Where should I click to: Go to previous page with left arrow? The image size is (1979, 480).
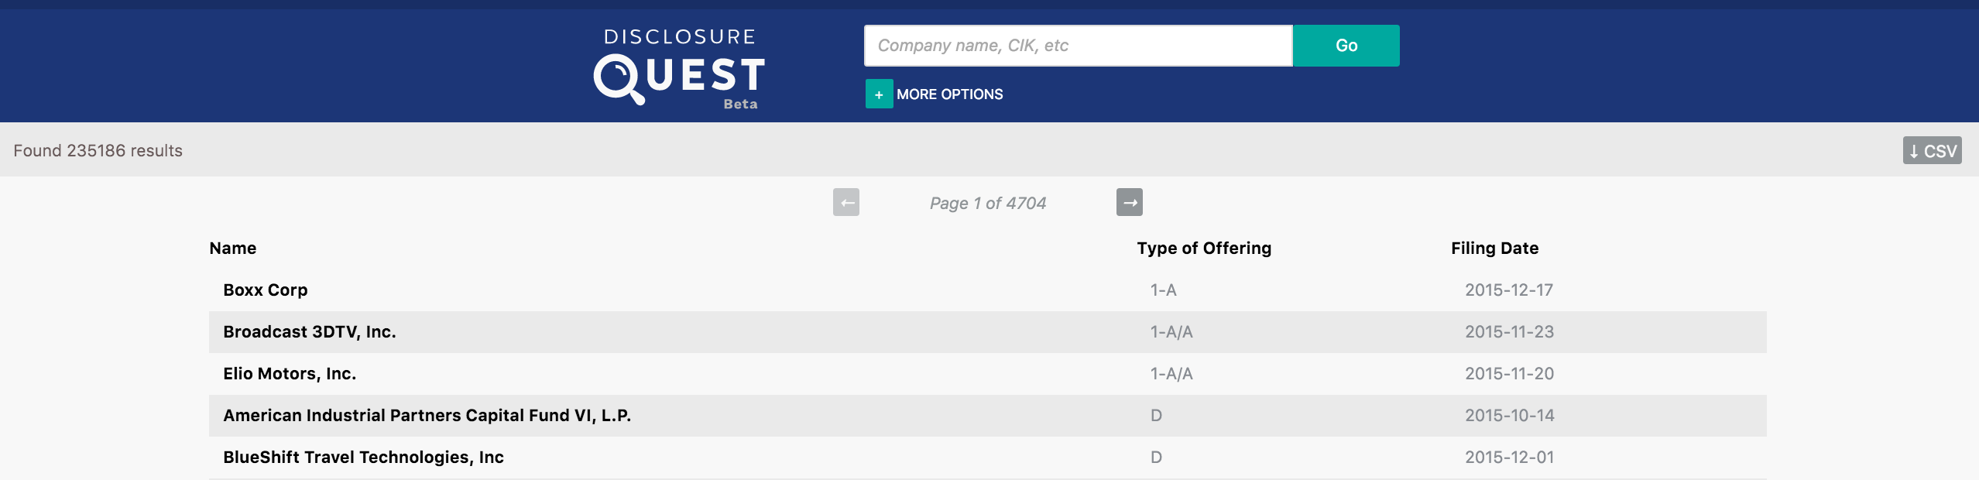tap(846, 203)
